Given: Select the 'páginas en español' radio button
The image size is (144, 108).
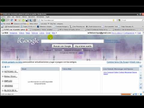Looking at the screenshot, I should pyautogui.click(x=63, y=50).
